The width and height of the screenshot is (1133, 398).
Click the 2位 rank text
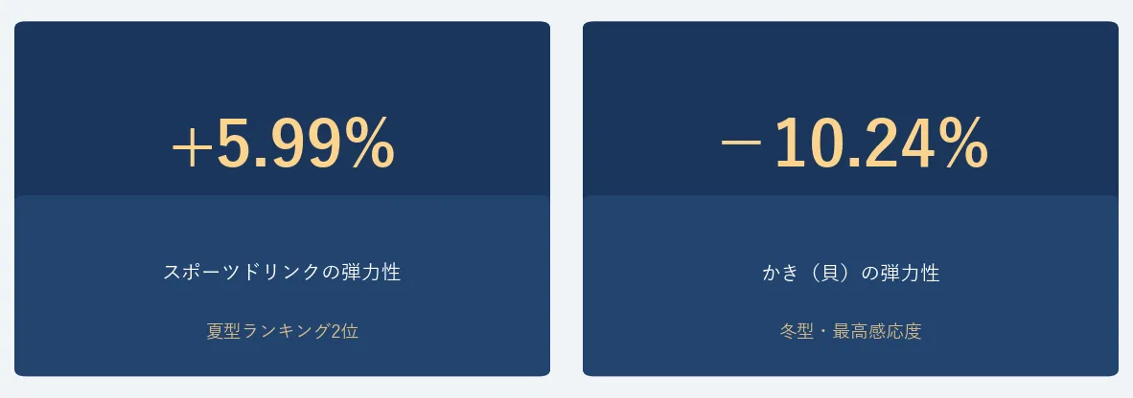[345, 332]
